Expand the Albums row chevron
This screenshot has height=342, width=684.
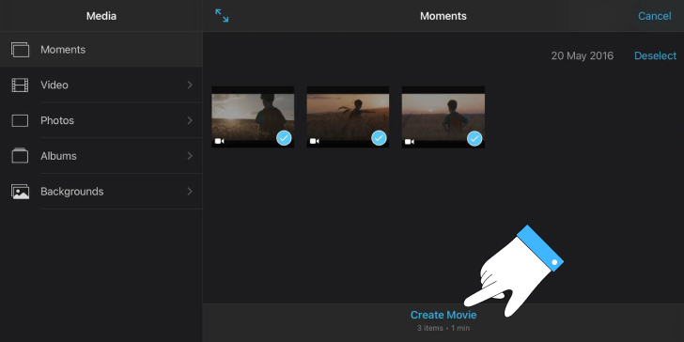(190, 156)
